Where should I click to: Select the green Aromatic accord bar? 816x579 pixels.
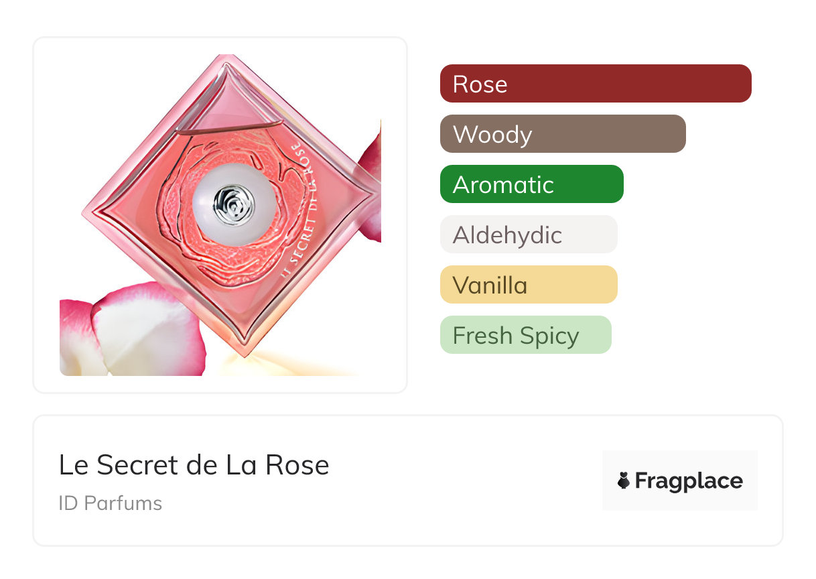click(531, 184)
